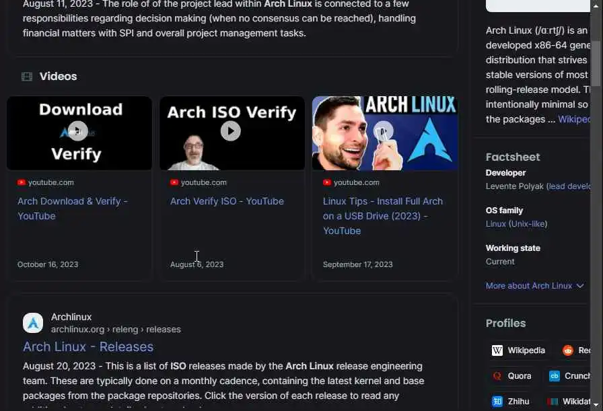Click the Profiles heading
Viewport: 603px width, 411px height.
click(505, 324)
